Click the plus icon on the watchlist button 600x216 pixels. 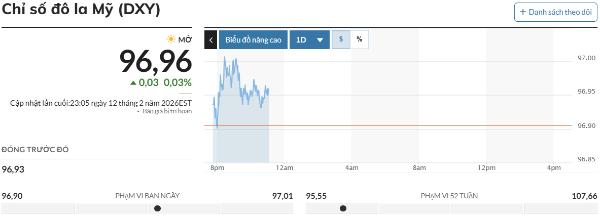pos(523,12)
